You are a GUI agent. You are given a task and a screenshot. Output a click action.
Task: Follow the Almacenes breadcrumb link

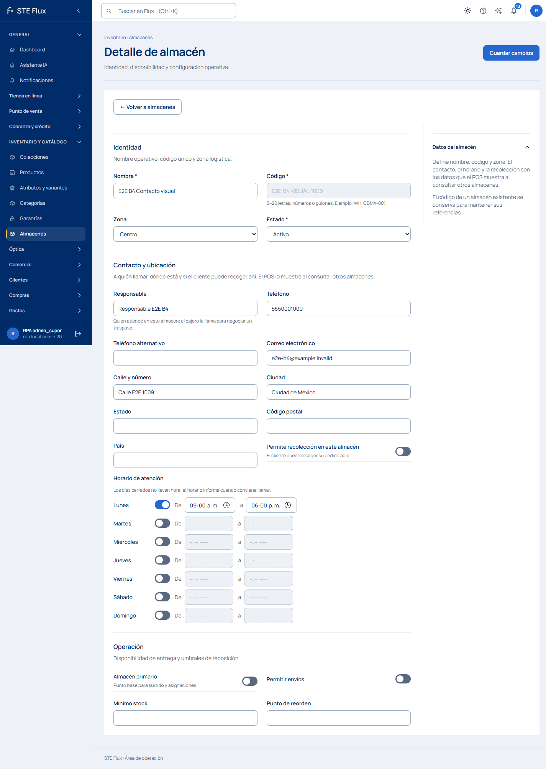141,38
